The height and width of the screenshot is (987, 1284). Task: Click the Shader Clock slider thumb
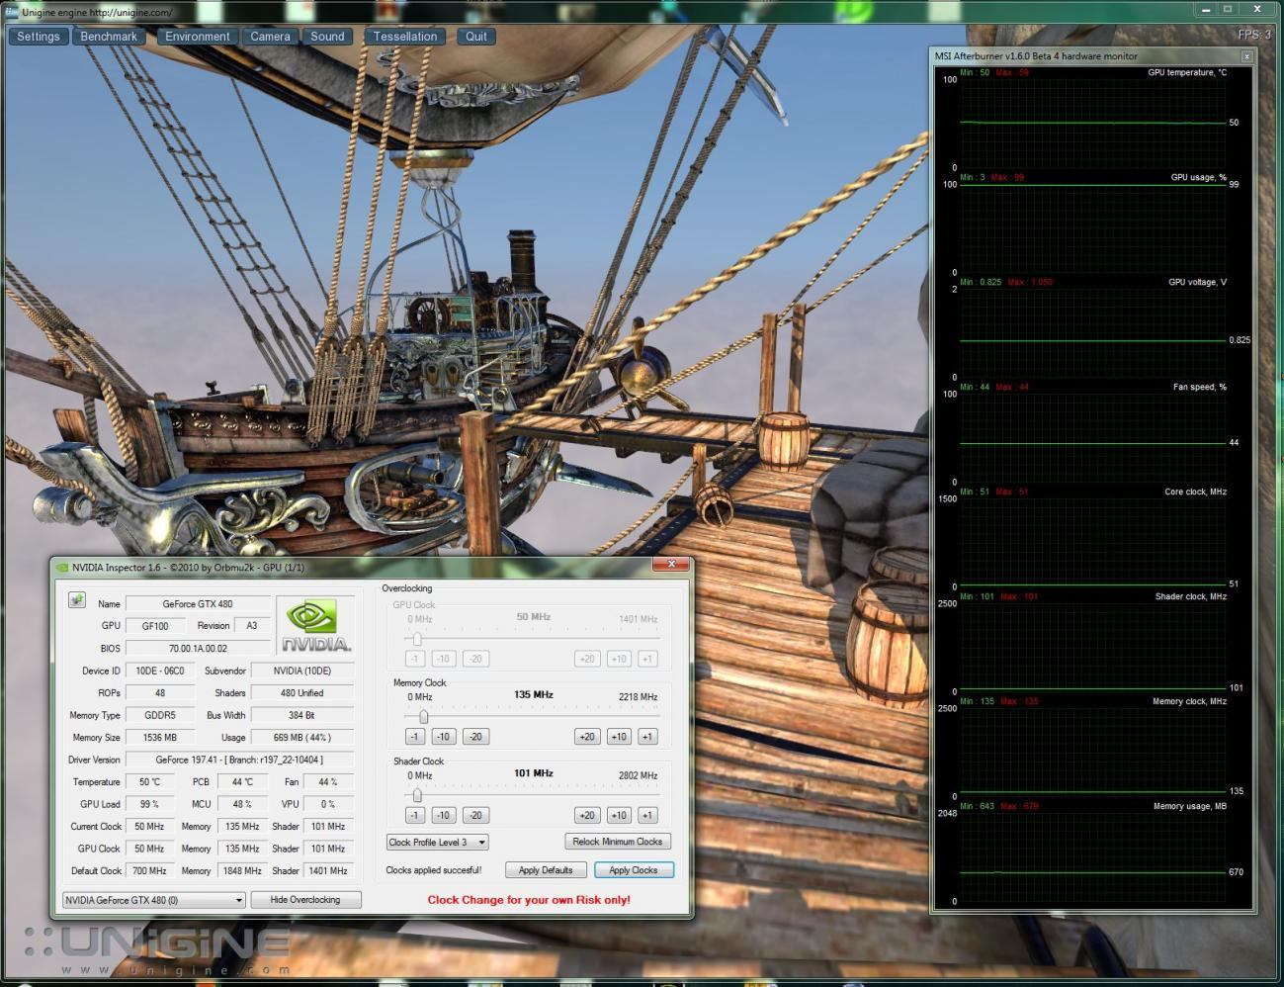[x=417, y=794]
